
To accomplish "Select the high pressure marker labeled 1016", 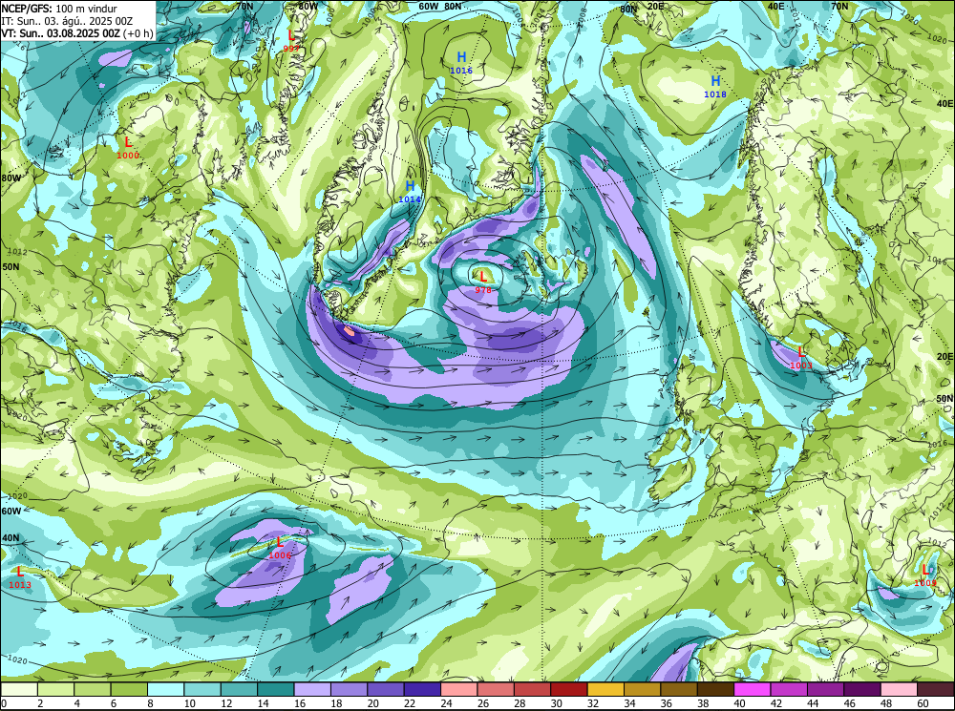I will [461, 62].
